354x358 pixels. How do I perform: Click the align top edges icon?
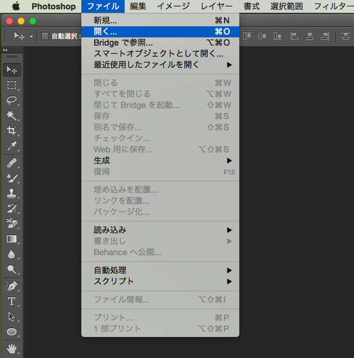tap(247, 36)
